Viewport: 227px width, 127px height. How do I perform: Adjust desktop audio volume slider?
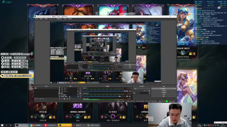coord(104,91)
